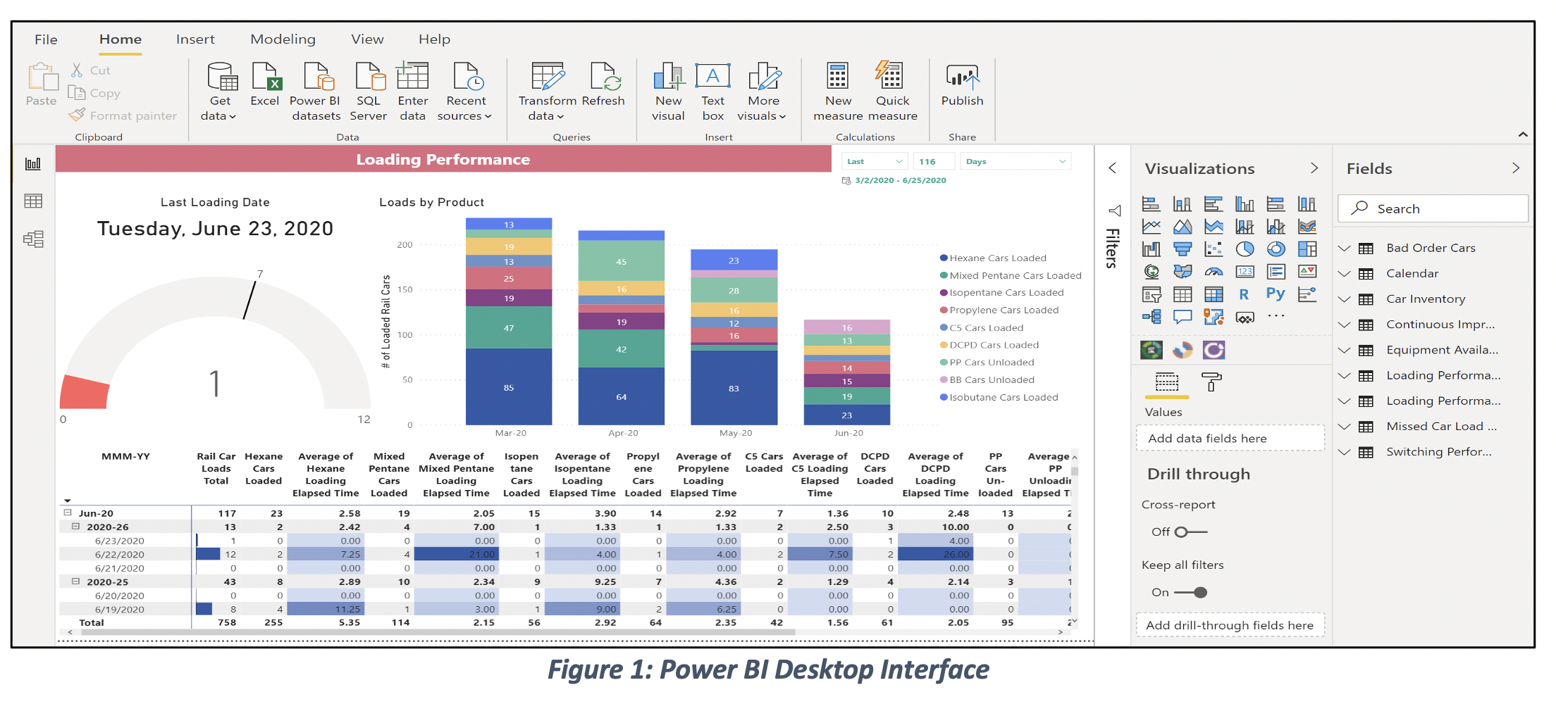The image size is (1556, 704).
Task: Add a pie chart visual
Action: 1245,249
